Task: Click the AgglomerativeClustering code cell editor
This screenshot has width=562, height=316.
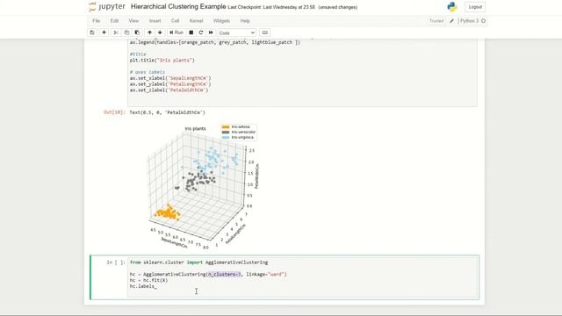Action: click(302, 277)
